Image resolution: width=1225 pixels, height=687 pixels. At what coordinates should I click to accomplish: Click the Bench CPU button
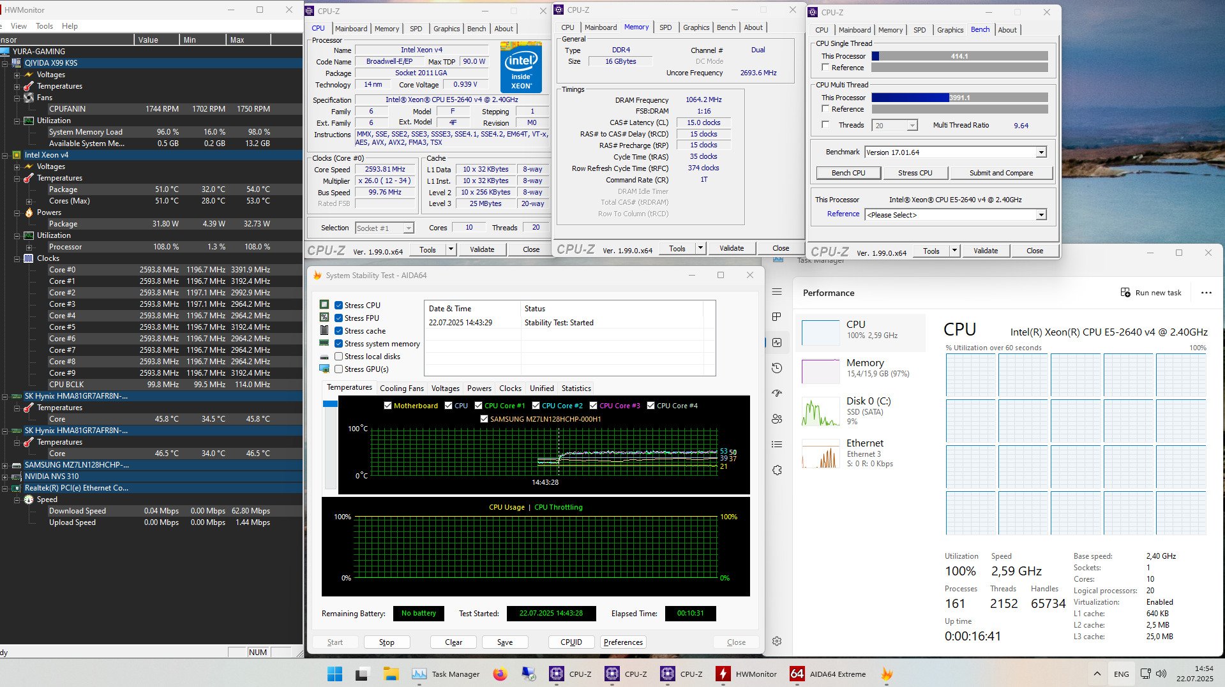[x=848, y=173]
